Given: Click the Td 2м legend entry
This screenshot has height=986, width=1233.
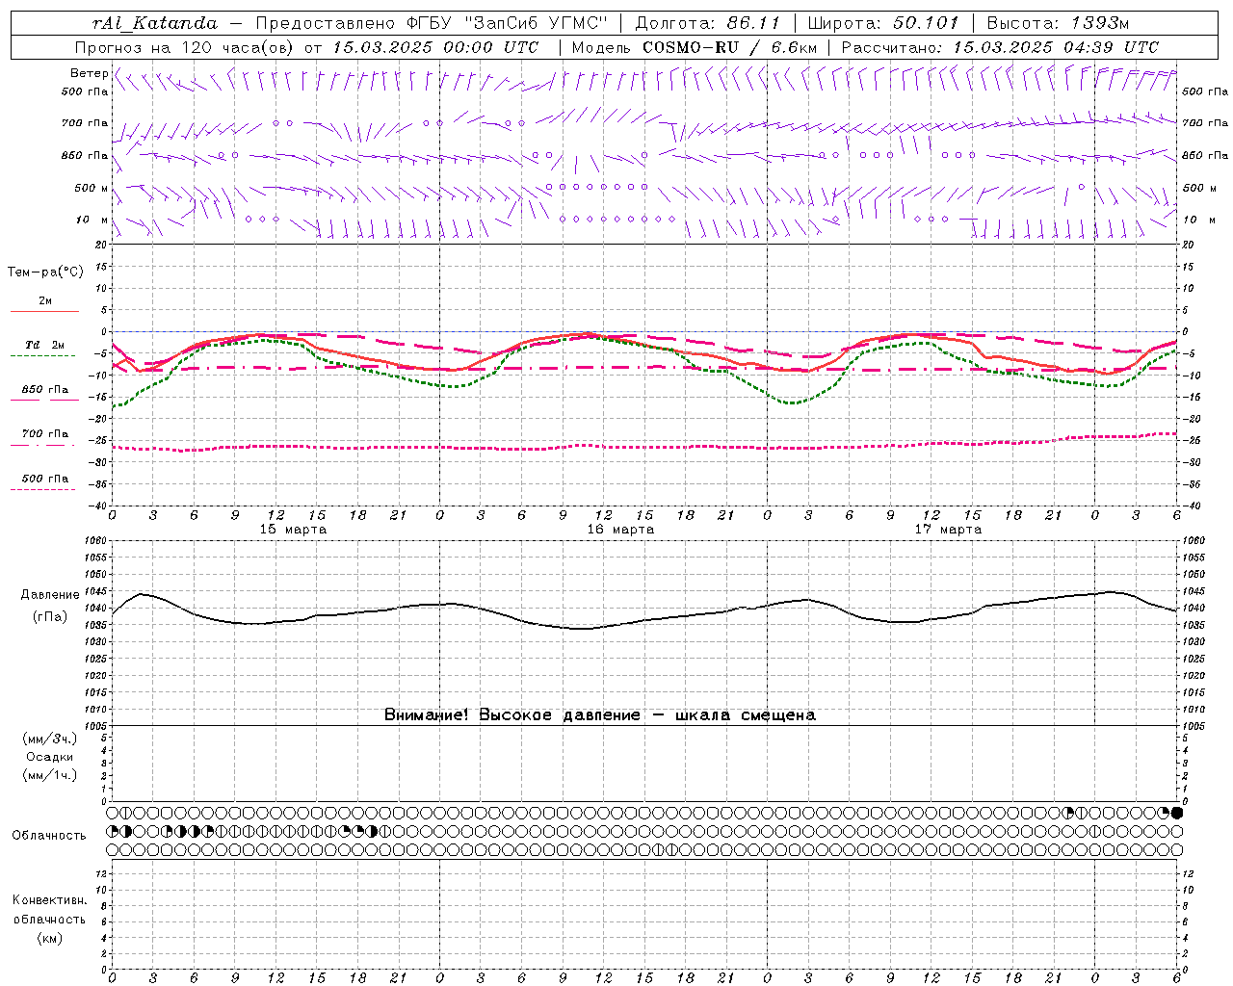Looking at the screenshot, I should click(x=44, y=345).
